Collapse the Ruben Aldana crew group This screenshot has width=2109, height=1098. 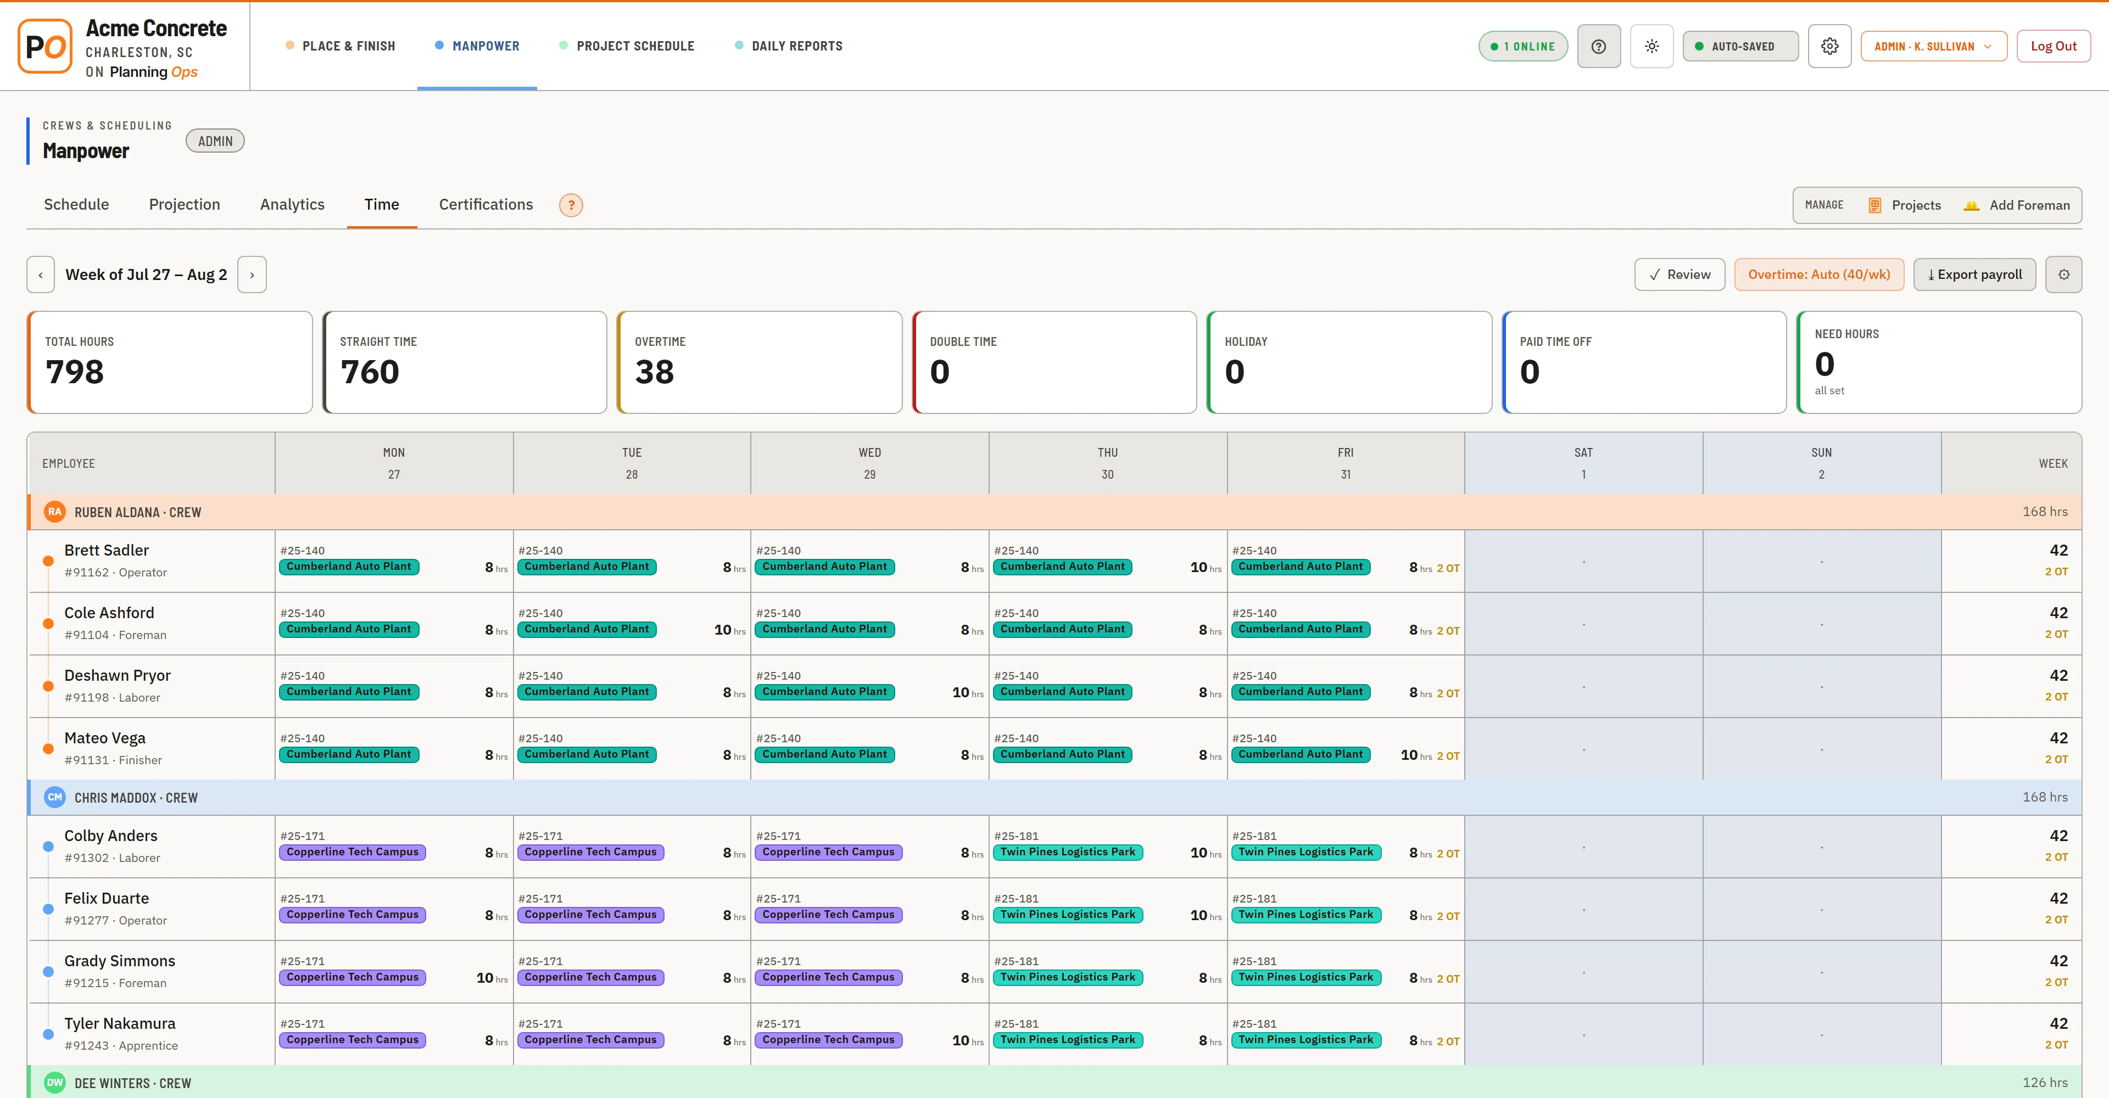click(1054, 512)
